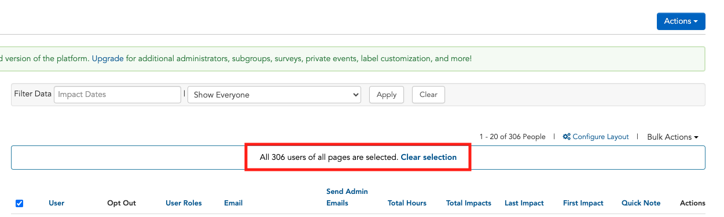Image resolution: width=724 pixels, height=217 pixels.
Task: Open the blue Actions dropdown button
Action: coord(681,21)
